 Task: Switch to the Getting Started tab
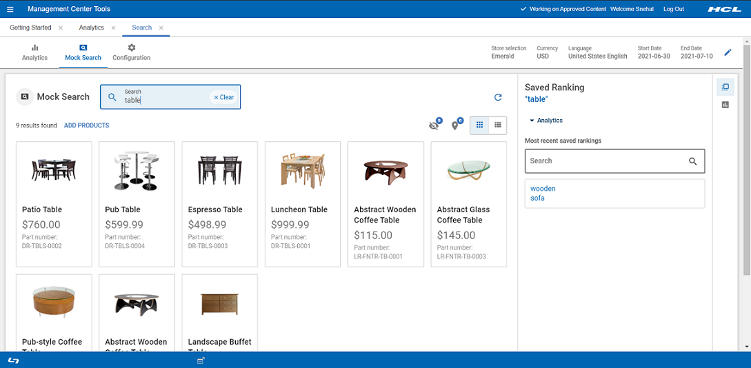(x=30, y=28)
